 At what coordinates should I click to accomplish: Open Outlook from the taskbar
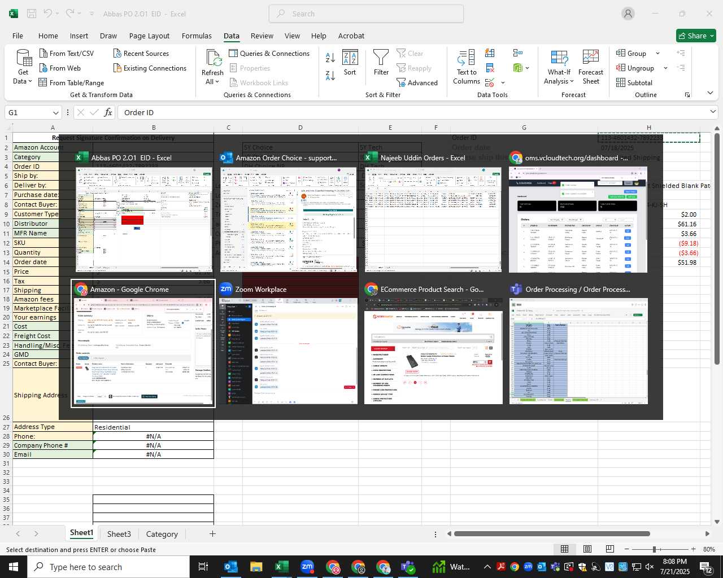coord(230,567)
